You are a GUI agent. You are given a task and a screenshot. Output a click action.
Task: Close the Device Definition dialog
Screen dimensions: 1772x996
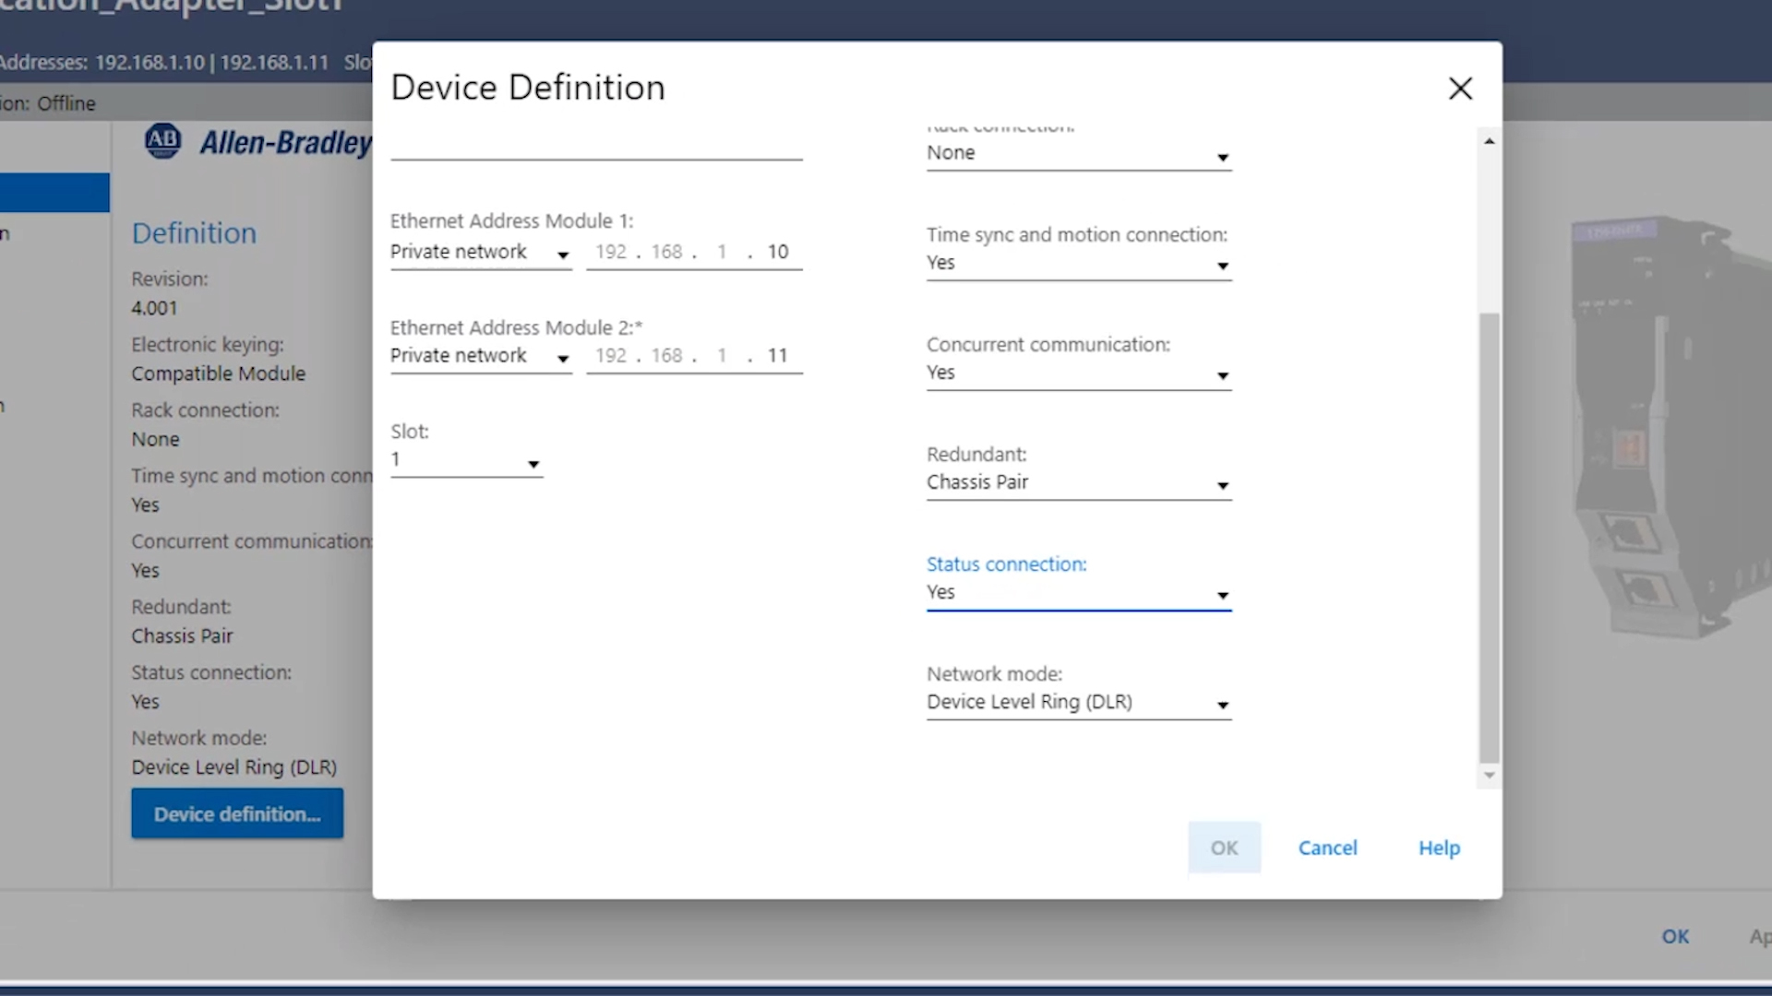pyautogui.click(x=1460, y=89)
